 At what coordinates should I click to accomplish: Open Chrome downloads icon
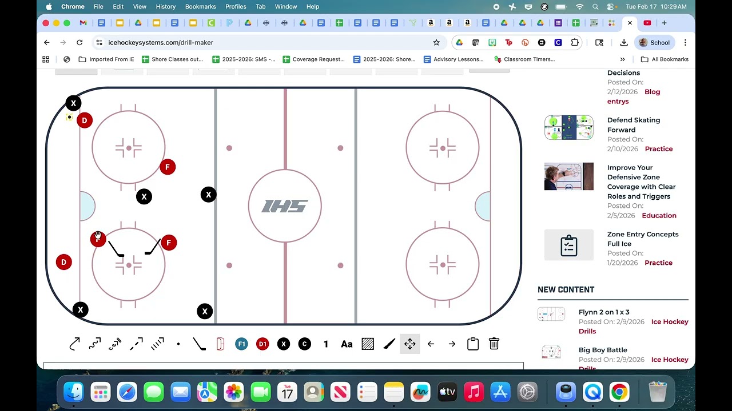point(624,42)
